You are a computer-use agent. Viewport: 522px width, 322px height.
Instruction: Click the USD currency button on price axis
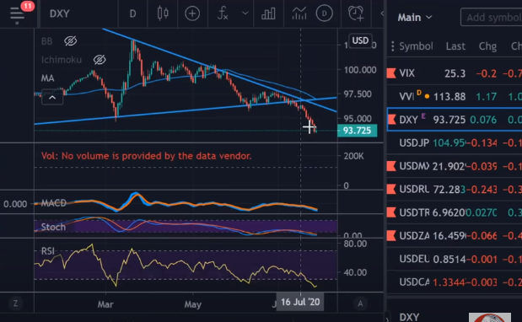point(360,40)
